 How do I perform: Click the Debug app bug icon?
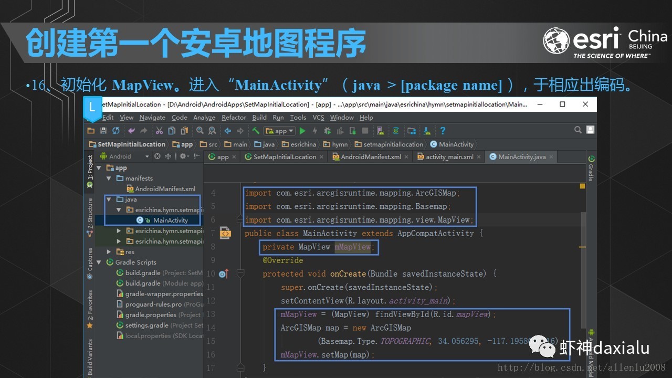[x=328, y=131]
